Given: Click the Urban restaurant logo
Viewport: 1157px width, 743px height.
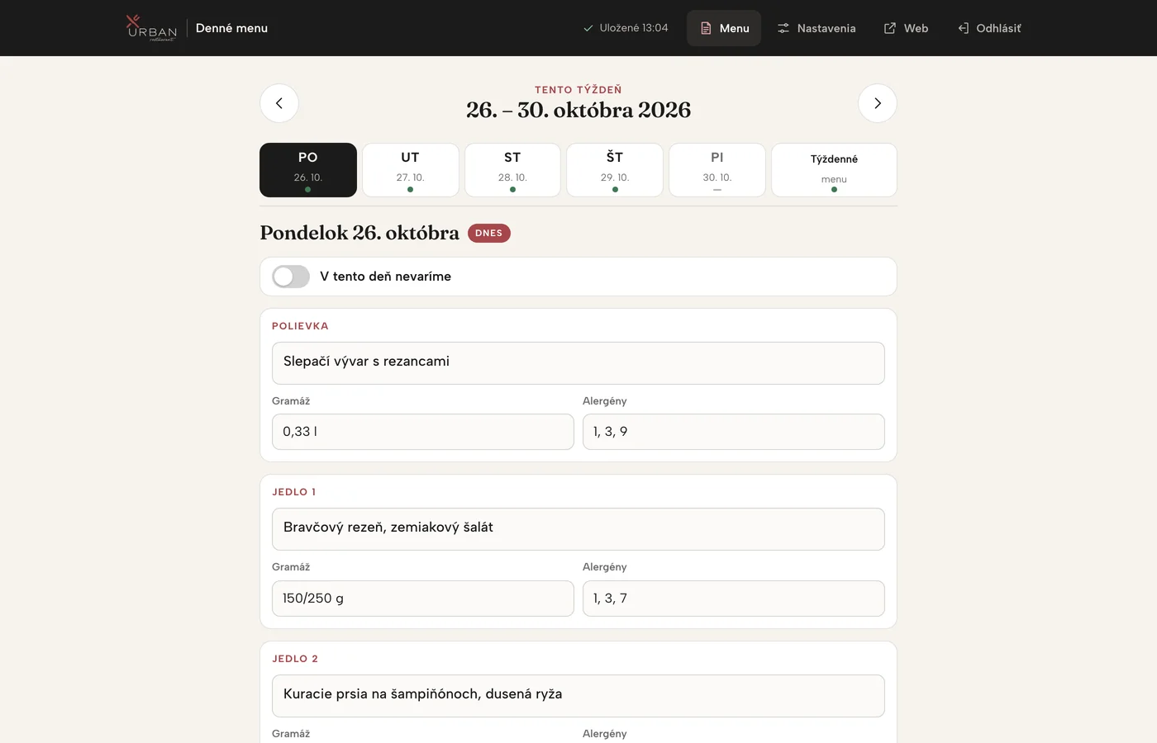Looking at the screenshot, I should (151, 28).
